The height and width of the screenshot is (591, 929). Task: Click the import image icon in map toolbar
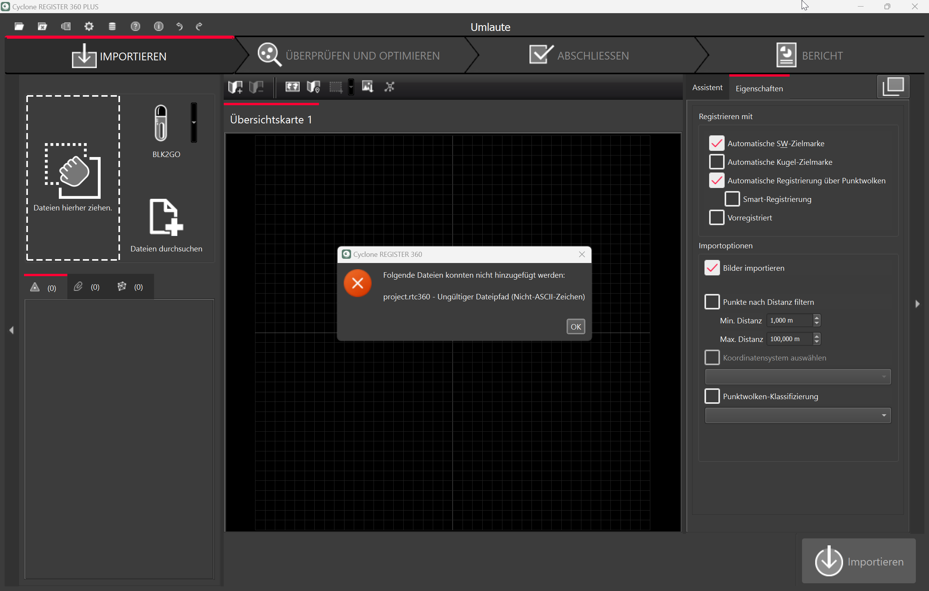(x=367, y=87)
